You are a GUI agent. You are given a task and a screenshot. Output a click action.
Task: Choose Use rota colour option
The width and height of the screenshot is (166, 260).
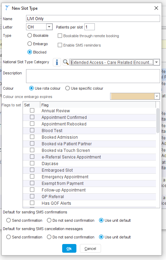coord(31,88)
